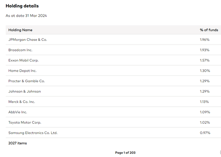Click the partially visible round pagination button
This screenshot has width=221, height=157.
point(220,153)
